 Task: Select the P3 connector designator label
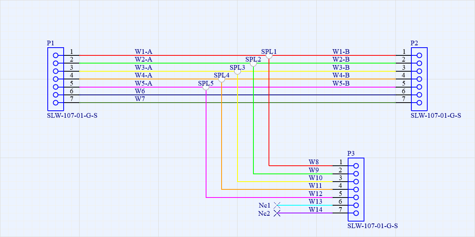click(350, 153)
